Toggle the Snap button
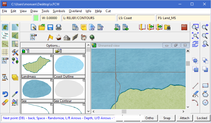 pos(167,118)
